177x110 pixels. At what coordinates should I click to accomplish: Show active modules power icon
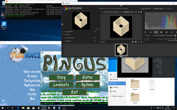(x=145, y=32)
